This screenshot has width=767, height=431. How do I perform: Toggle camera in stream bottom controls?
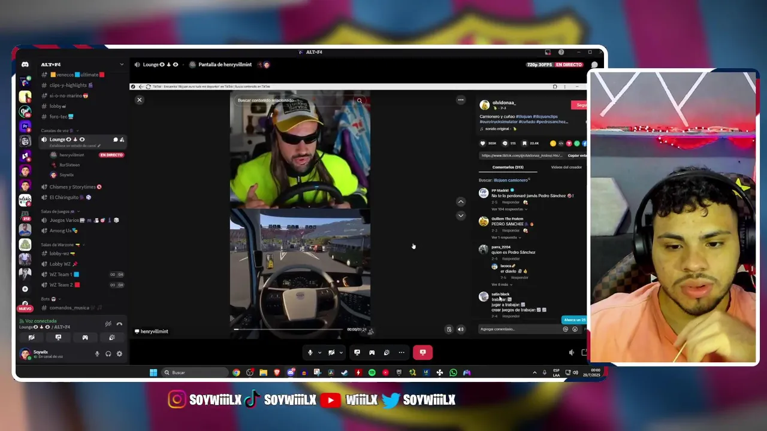[x=331, y=353]
